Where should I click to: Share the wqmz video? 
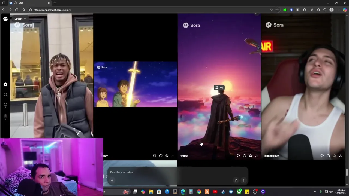tap(257, 156)
